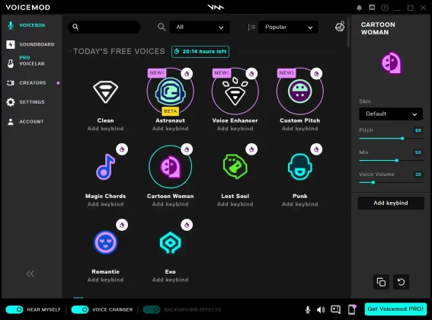
Task: Click the random voice dice icon
Action: point(340,27)
